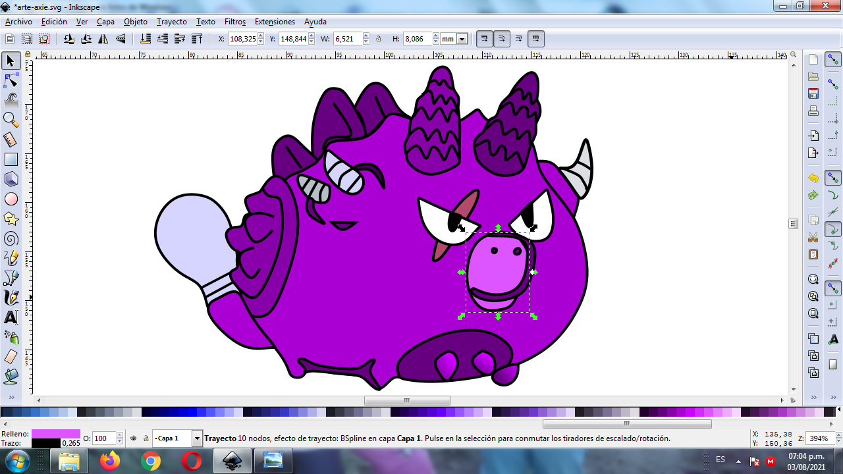Increase the X position spinner

pos(262,36)
